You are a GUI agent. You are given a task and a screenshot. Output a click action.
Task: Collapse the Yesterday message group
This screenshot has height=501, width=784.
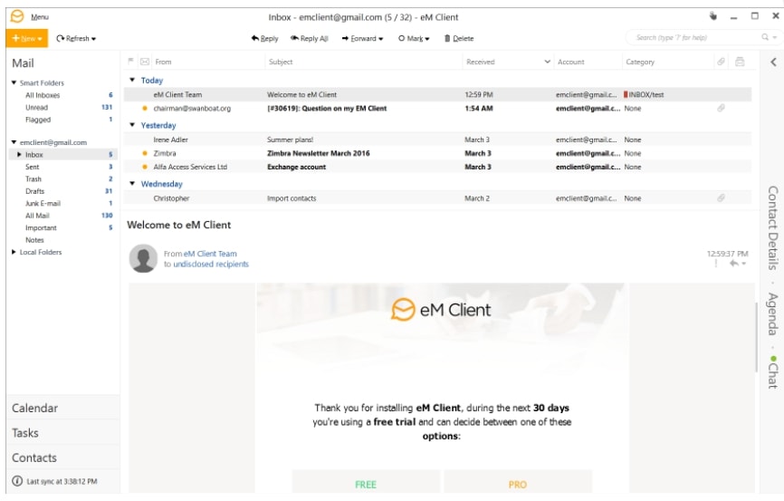(x=132, y=125)
